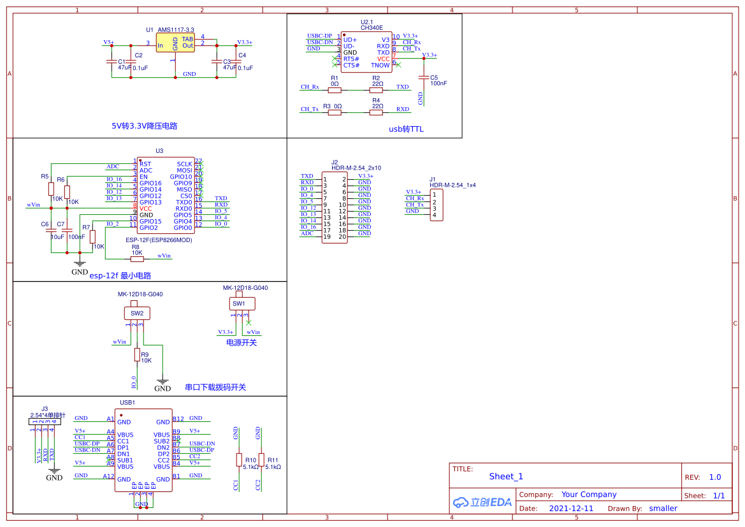Click the ground symbol under SW2
The height and width of the screenshot is (527, 745).
click(x=163, y=382)
